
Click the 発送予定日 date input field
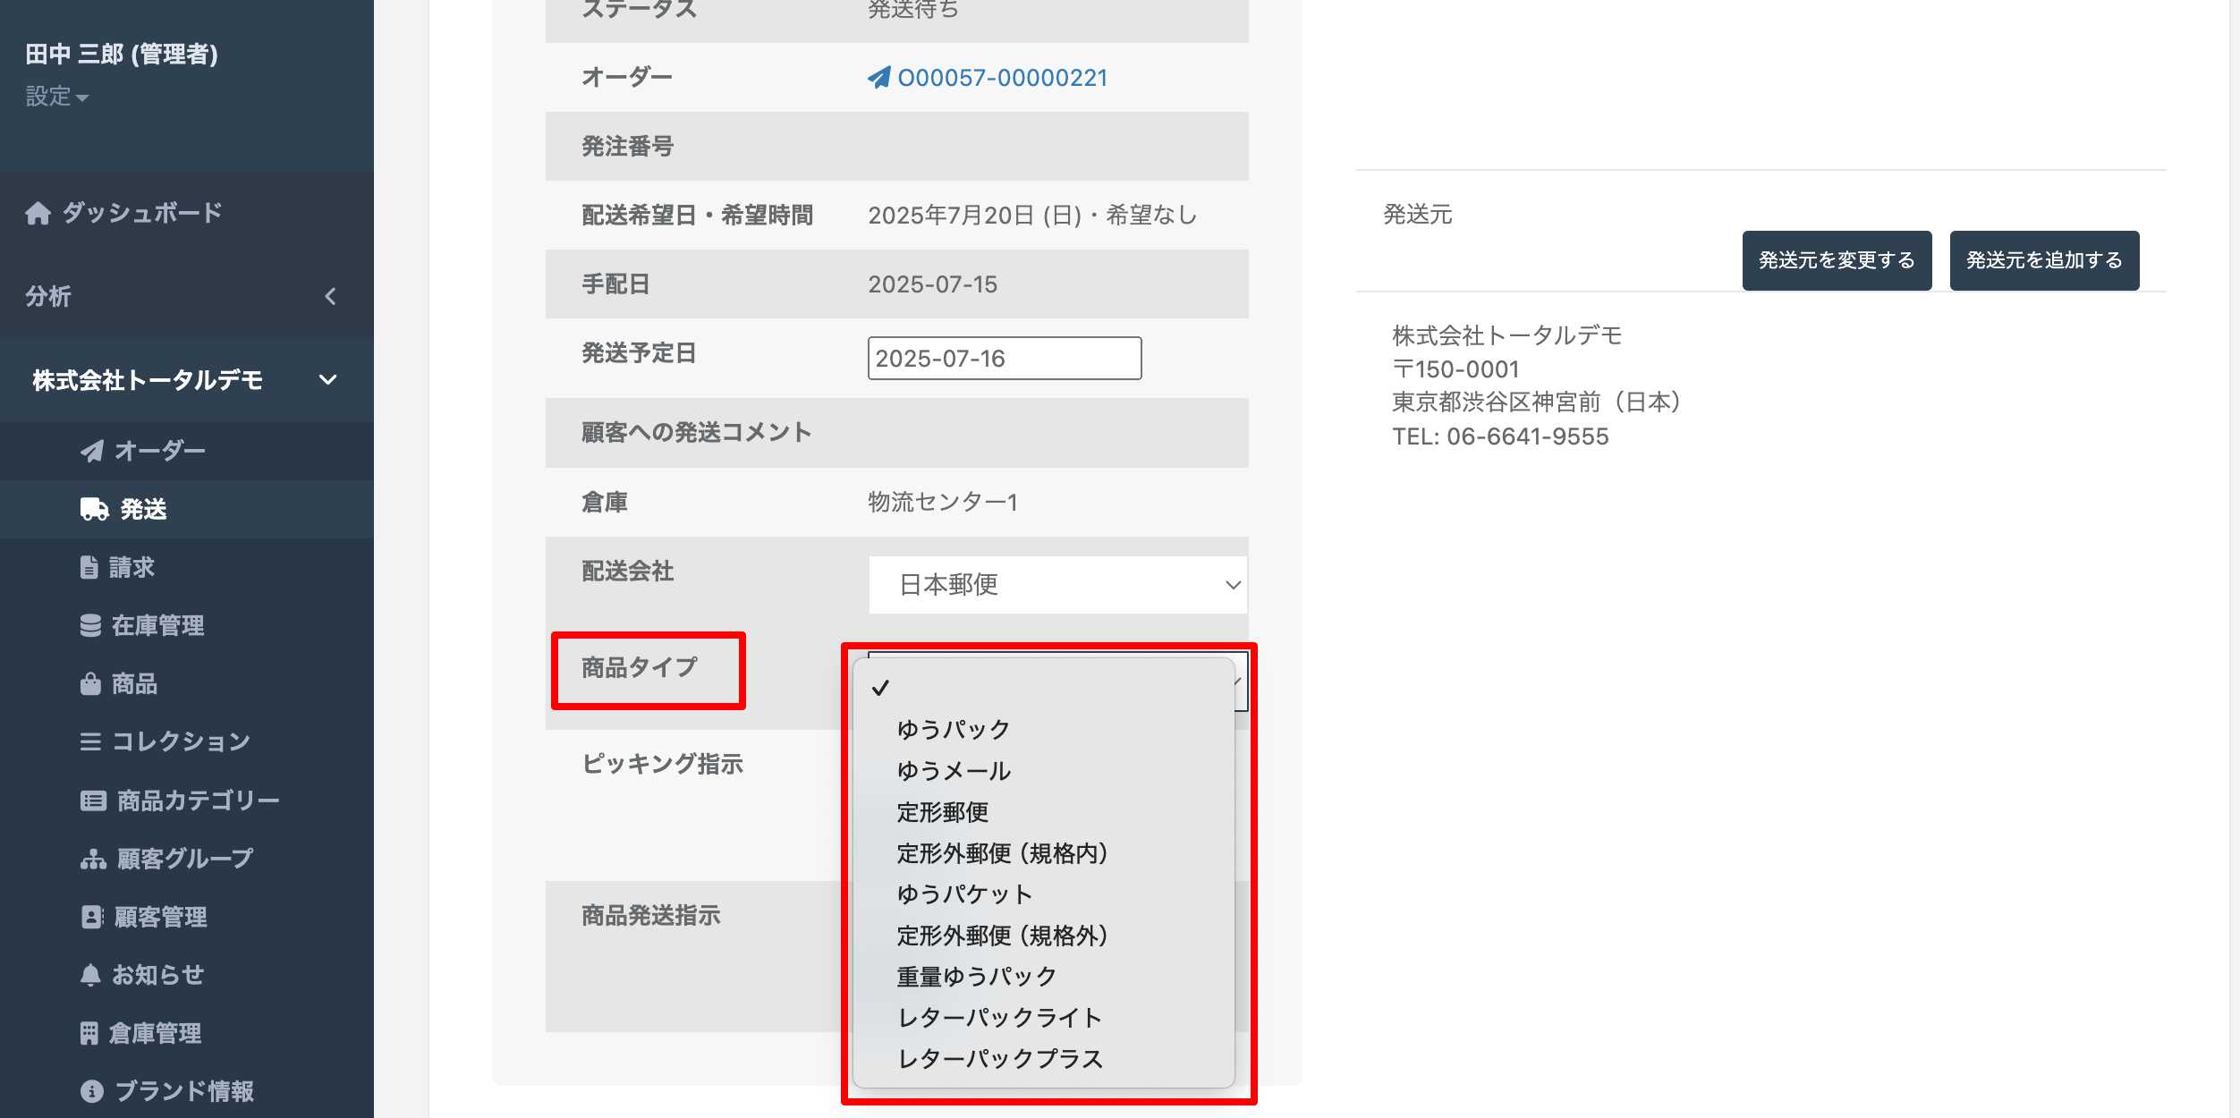1004,358
